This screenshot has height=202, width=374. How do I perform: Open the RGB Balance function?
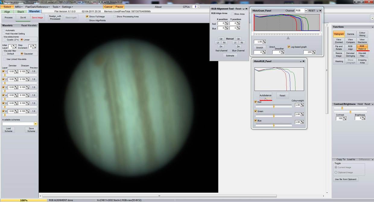click(x=362, y=48)
